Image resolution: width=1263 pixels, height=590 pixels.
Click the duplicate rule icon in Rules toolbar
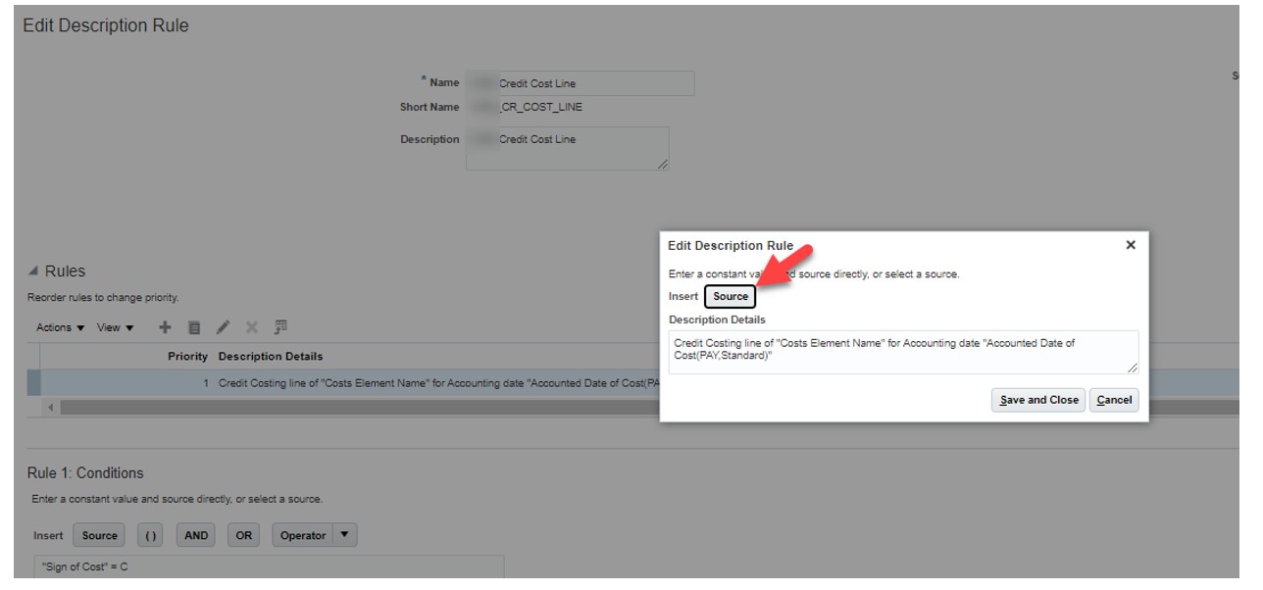pyautogui.click(x=194, y=327)
